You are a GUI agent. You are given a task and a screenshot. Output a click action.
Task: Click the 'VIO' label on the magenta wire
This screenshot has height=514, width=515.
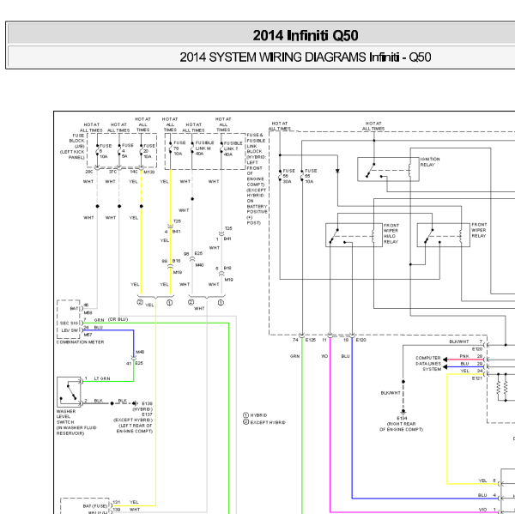(x=324, y=356)
